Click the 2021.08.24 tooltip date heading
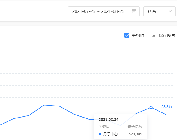 tap(109, 120)
